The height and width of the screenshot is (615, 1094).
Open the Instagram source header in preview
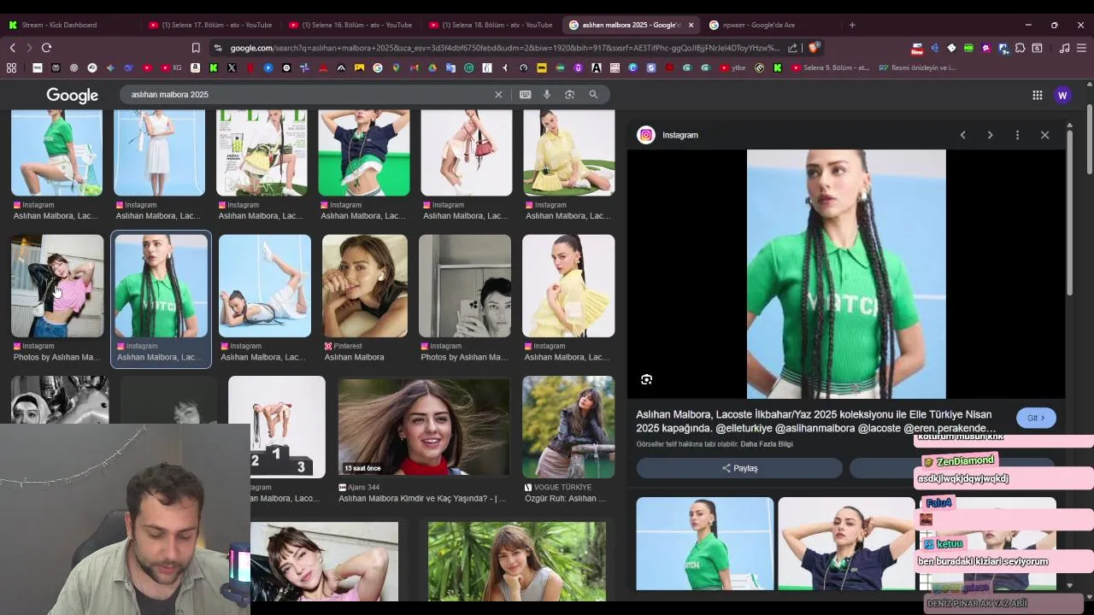[x=669, y=135]
